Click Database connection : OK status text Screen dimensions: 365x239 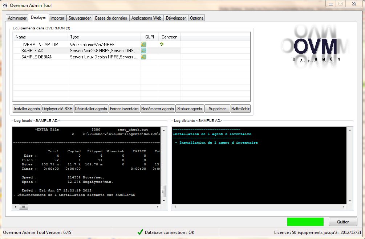pyautogui.click(x=170, y=232)
